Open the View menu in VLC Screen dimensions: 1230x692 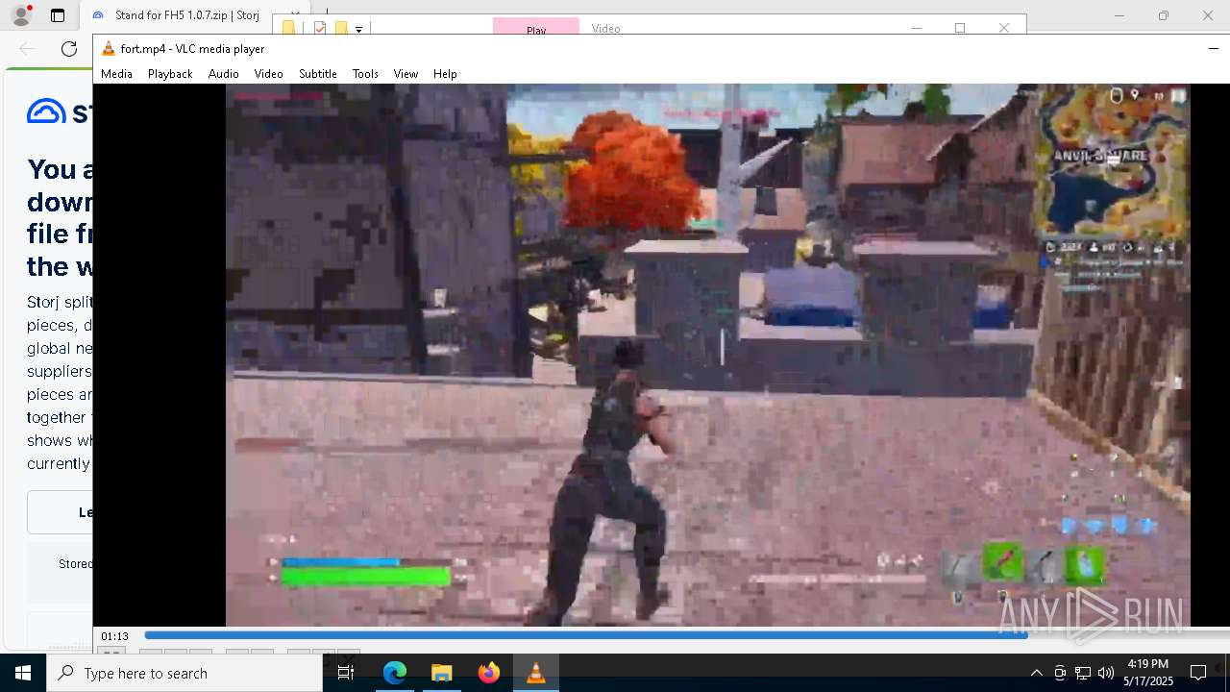(406, 73)
